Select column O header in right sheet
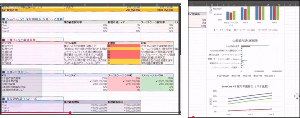Image resolution: width=300 pixels, height=118 pixels. pos(289,5)
